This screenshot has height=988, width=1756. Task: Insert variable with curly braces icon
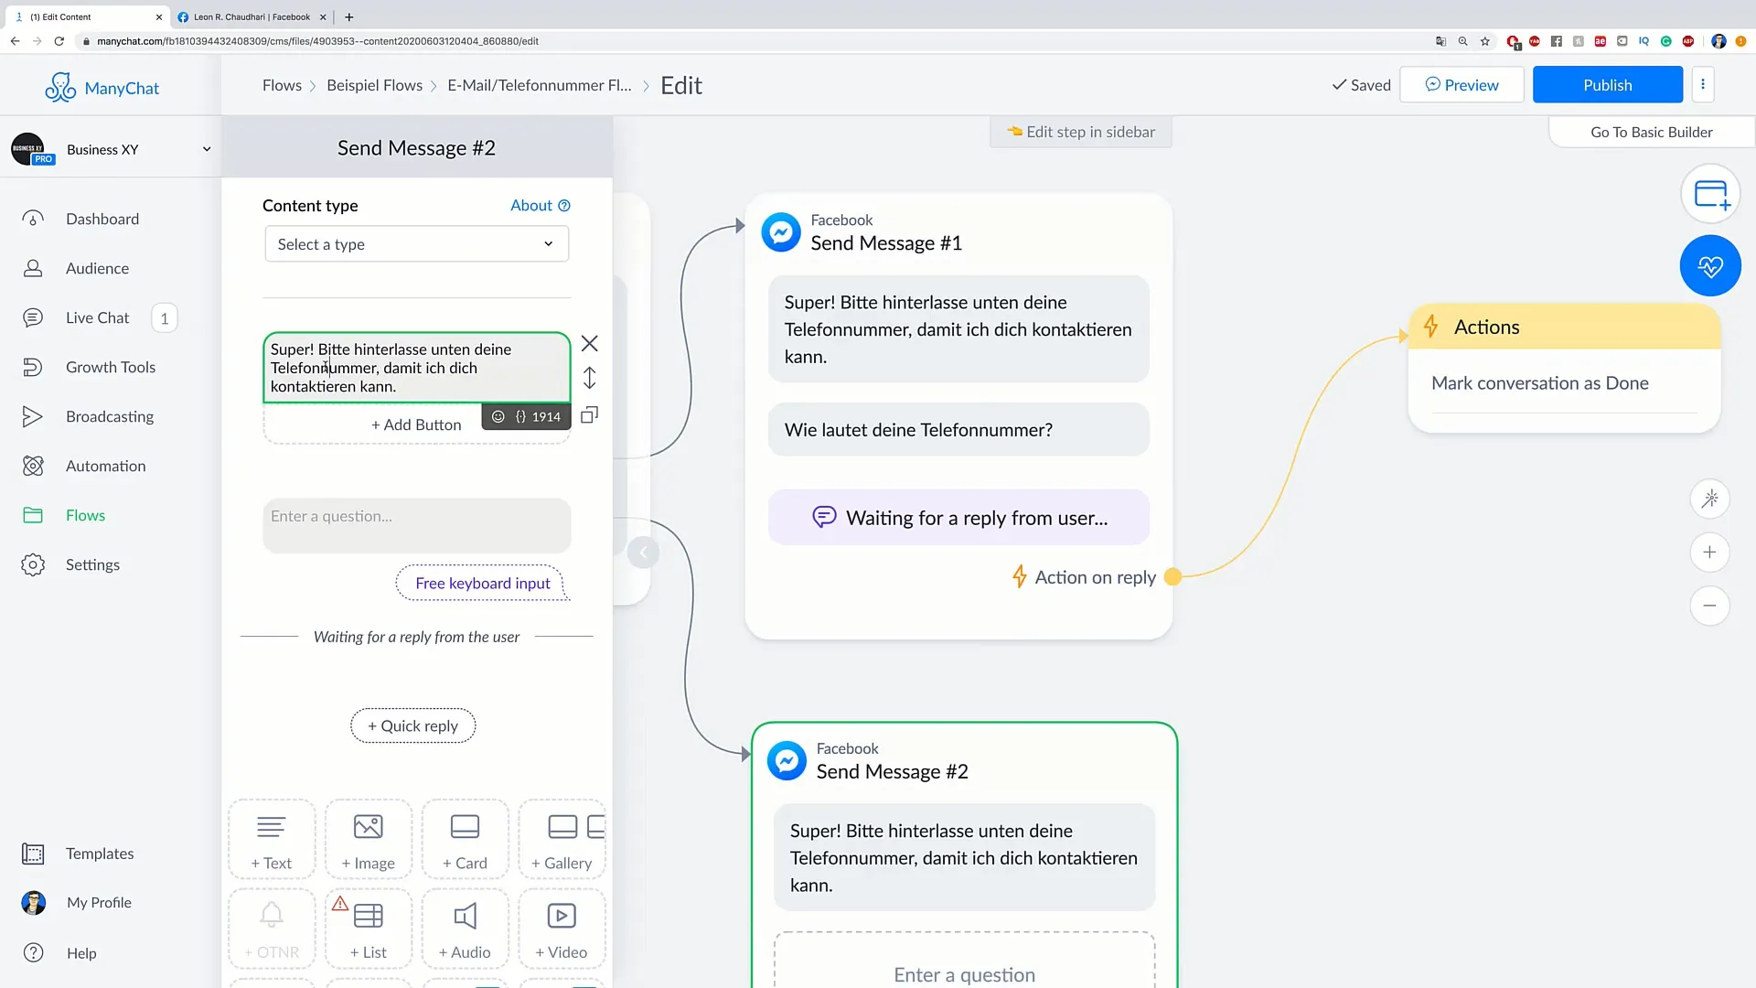pyautogui.click(x=520, y=416)
